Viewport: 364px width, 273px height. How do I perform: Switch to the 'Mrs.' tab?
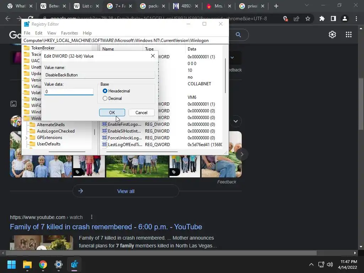219,6
